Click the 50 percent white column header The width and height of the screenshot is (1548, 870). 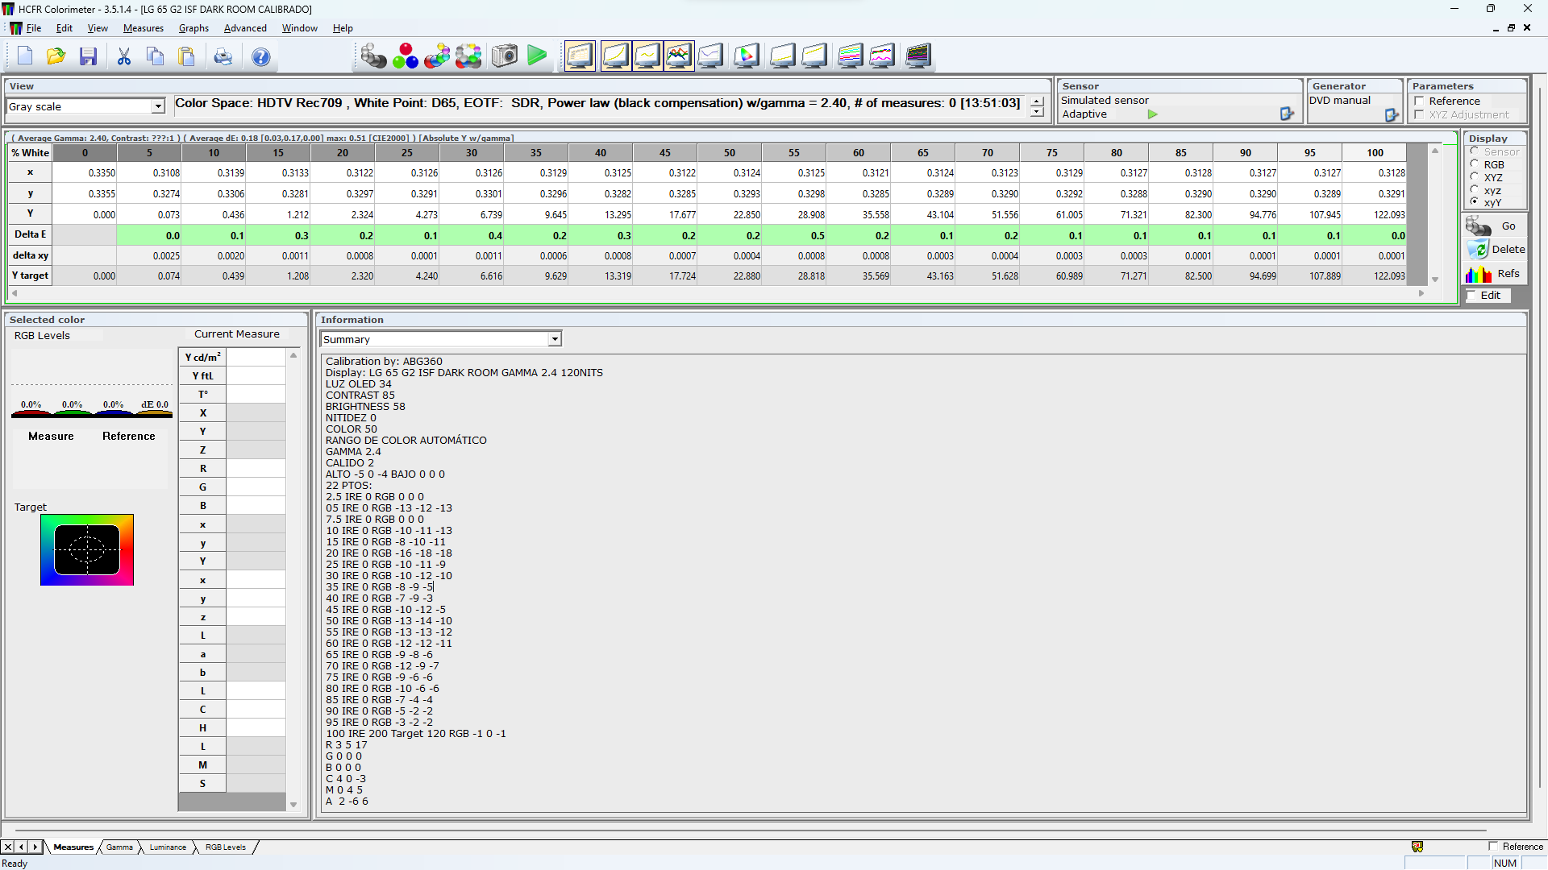[729, 153]
